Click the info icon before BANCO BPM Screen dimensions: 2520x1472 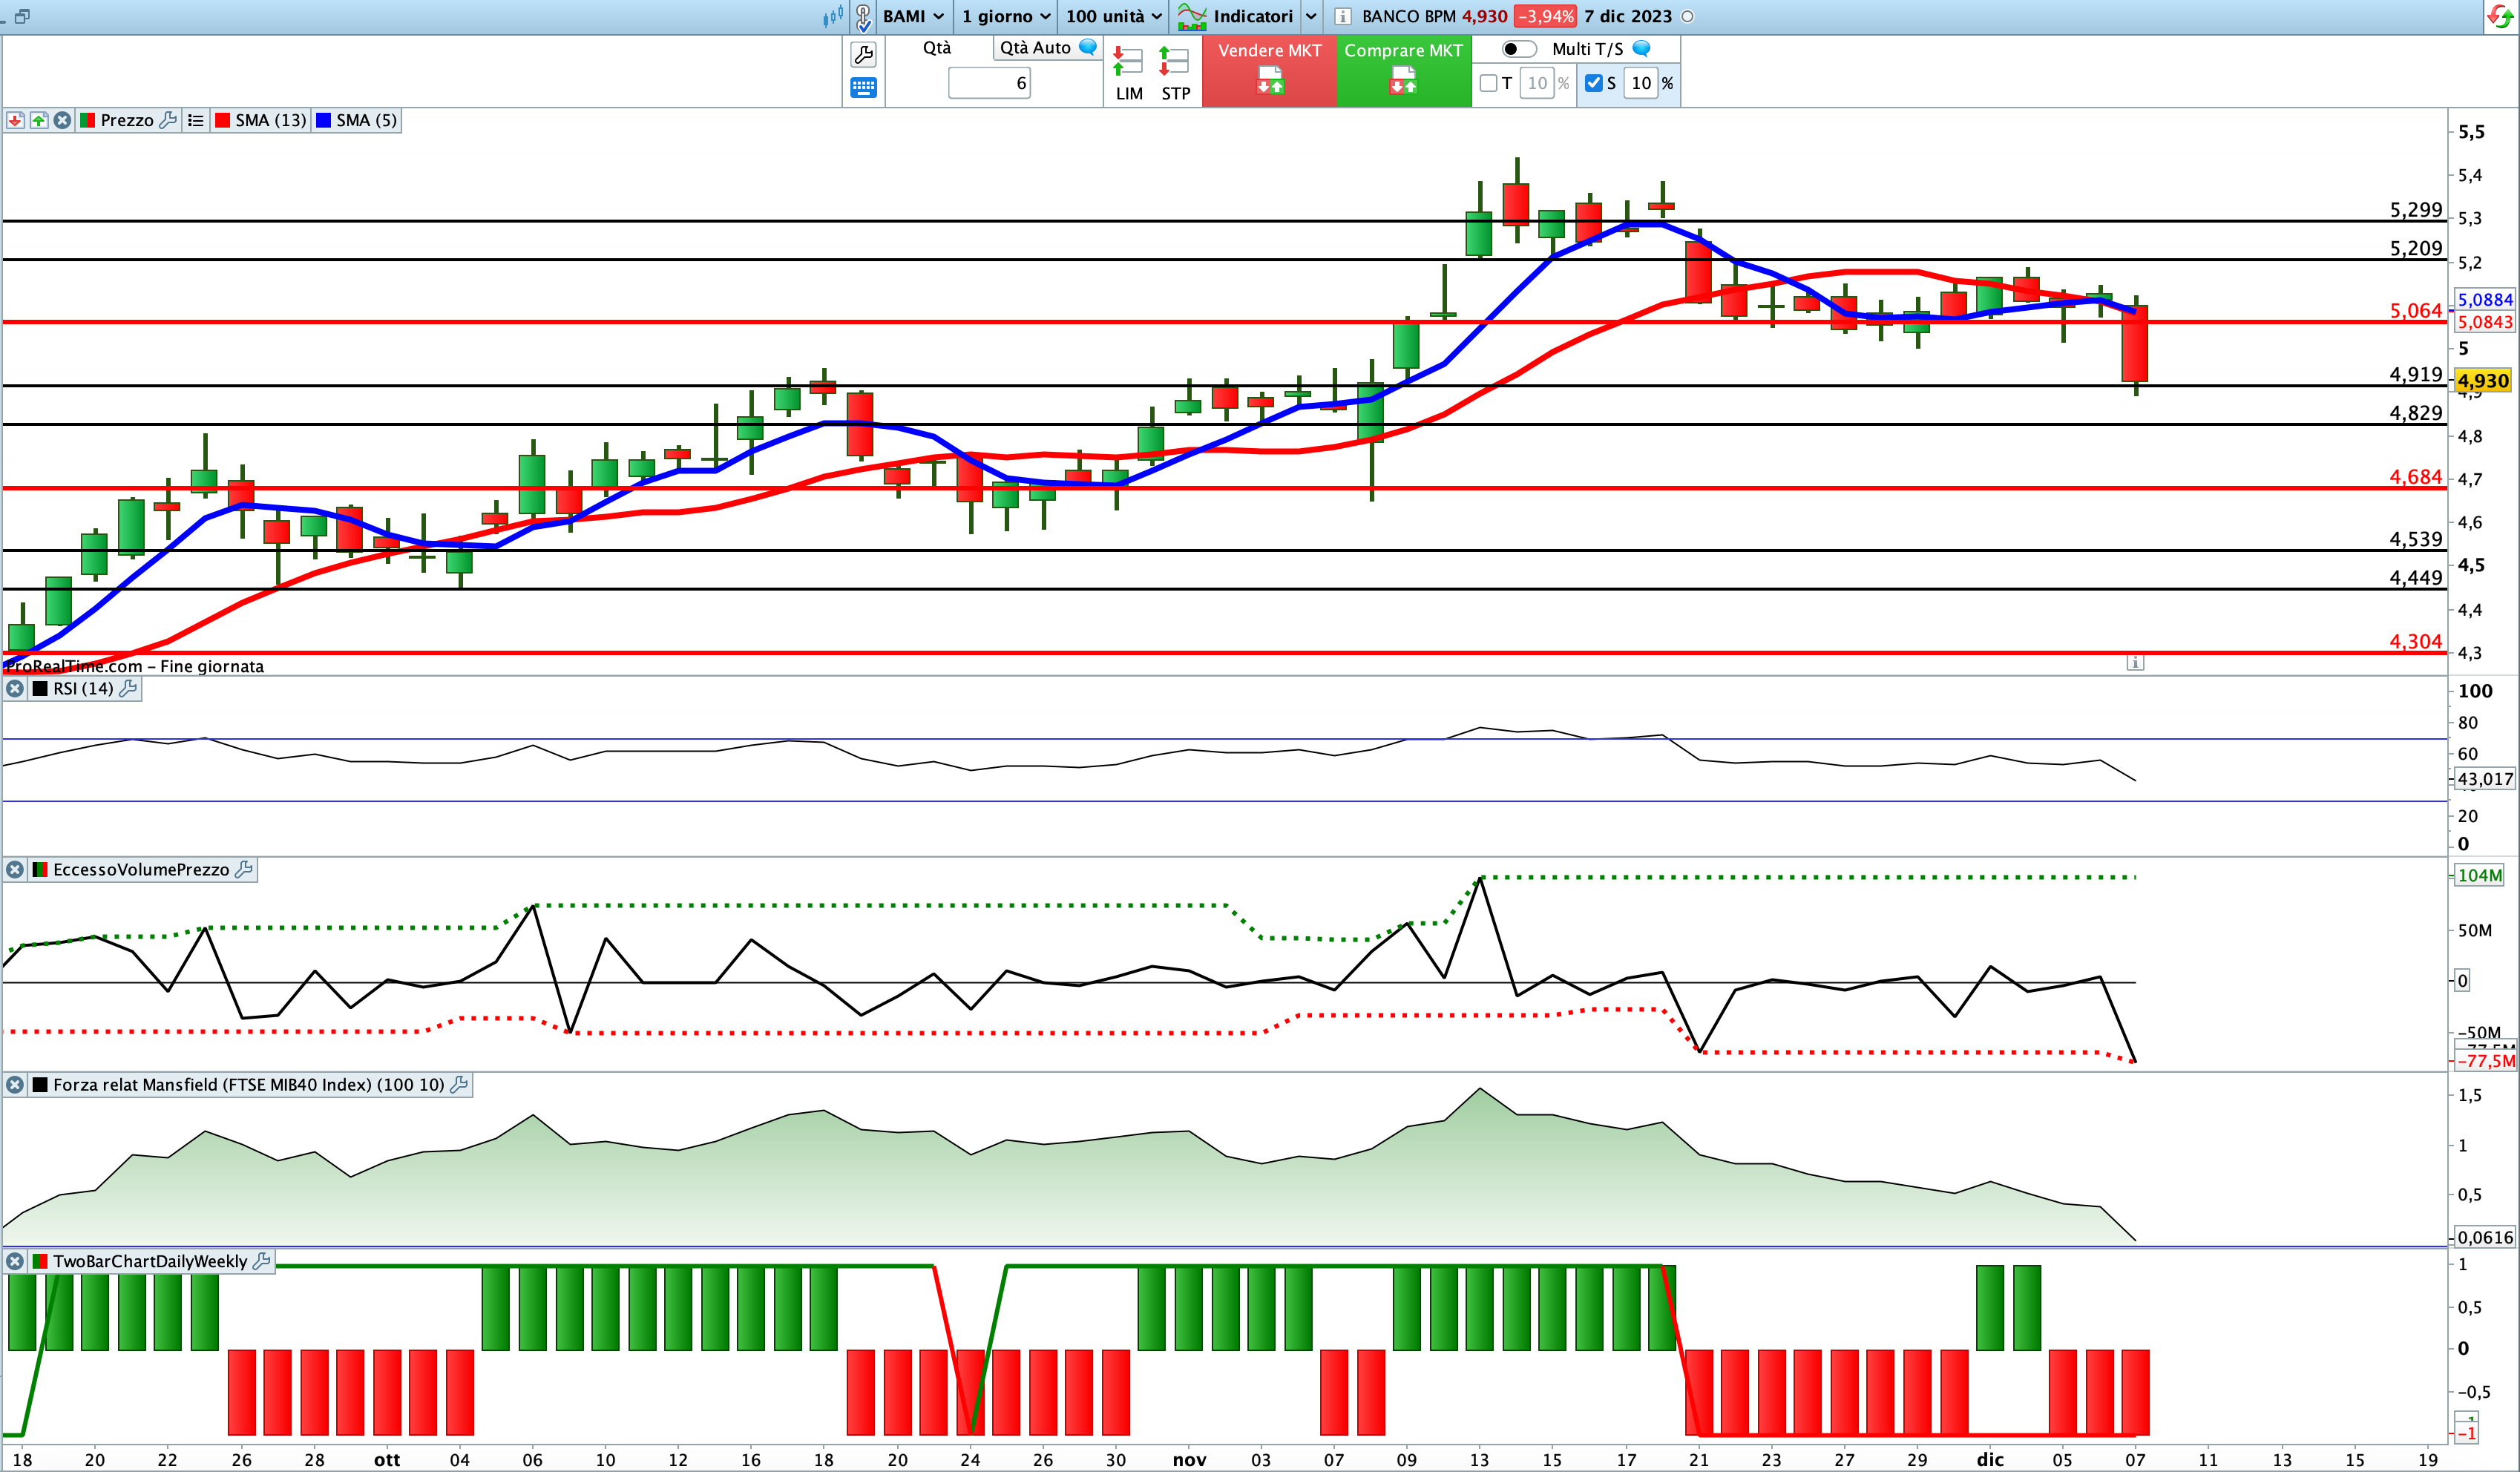(1344, 16)
